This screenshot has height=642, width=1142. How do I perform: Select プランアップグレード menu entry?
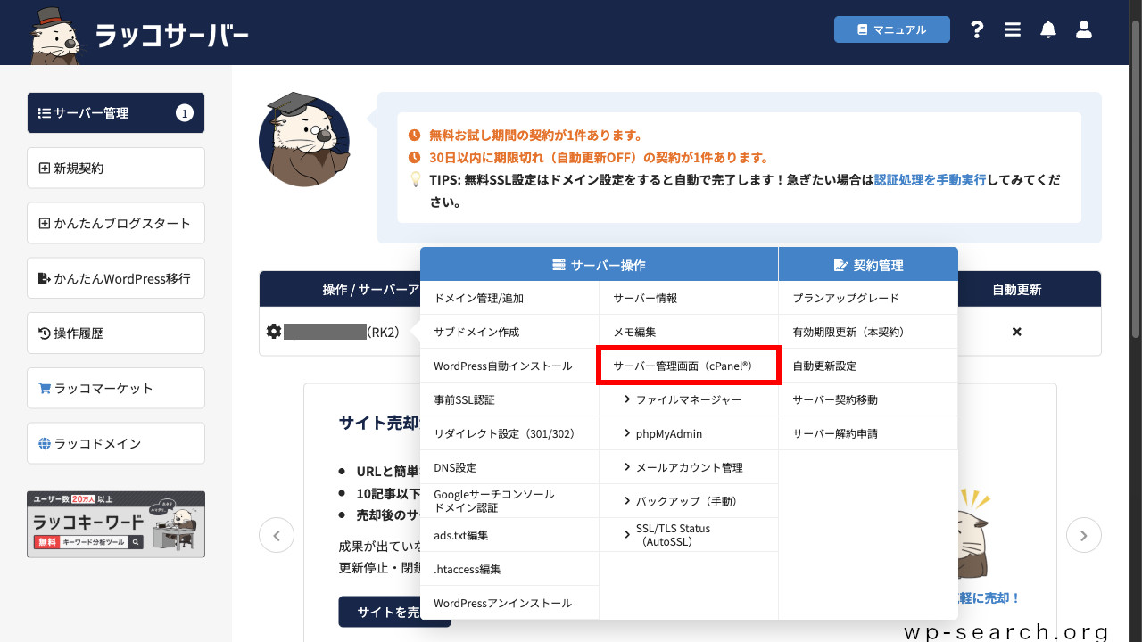[868, 298]
